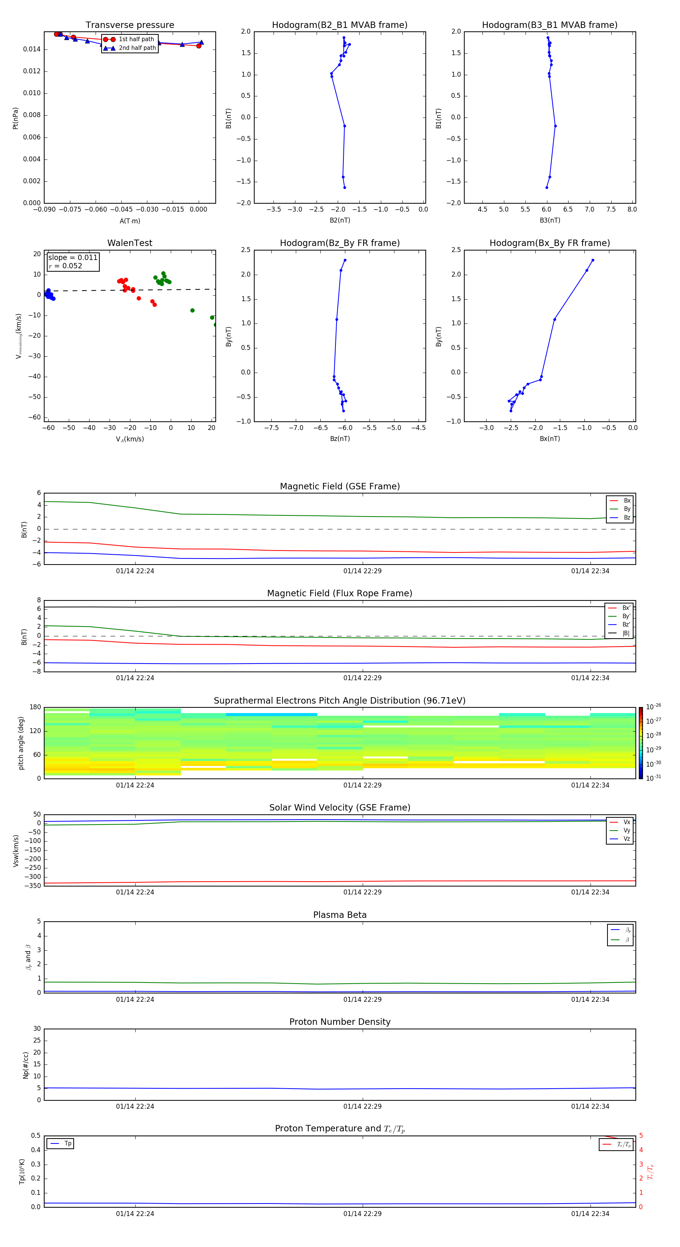Screen dimensions: 680x1247
Task: Select the "1st half path" legend entry
Action: pos(130,39)
